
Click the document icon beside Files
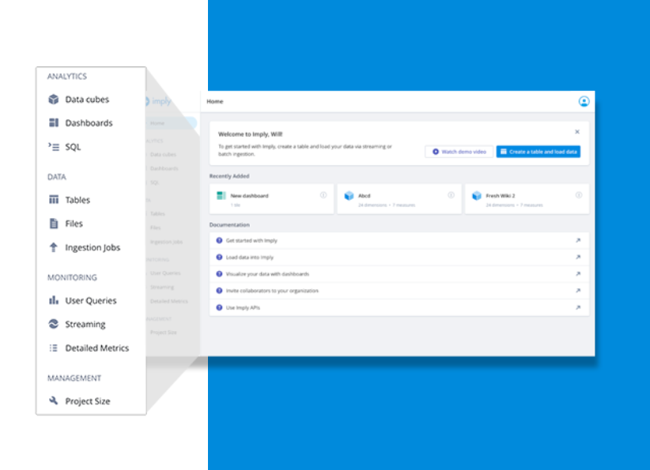(x=54, y=224)
